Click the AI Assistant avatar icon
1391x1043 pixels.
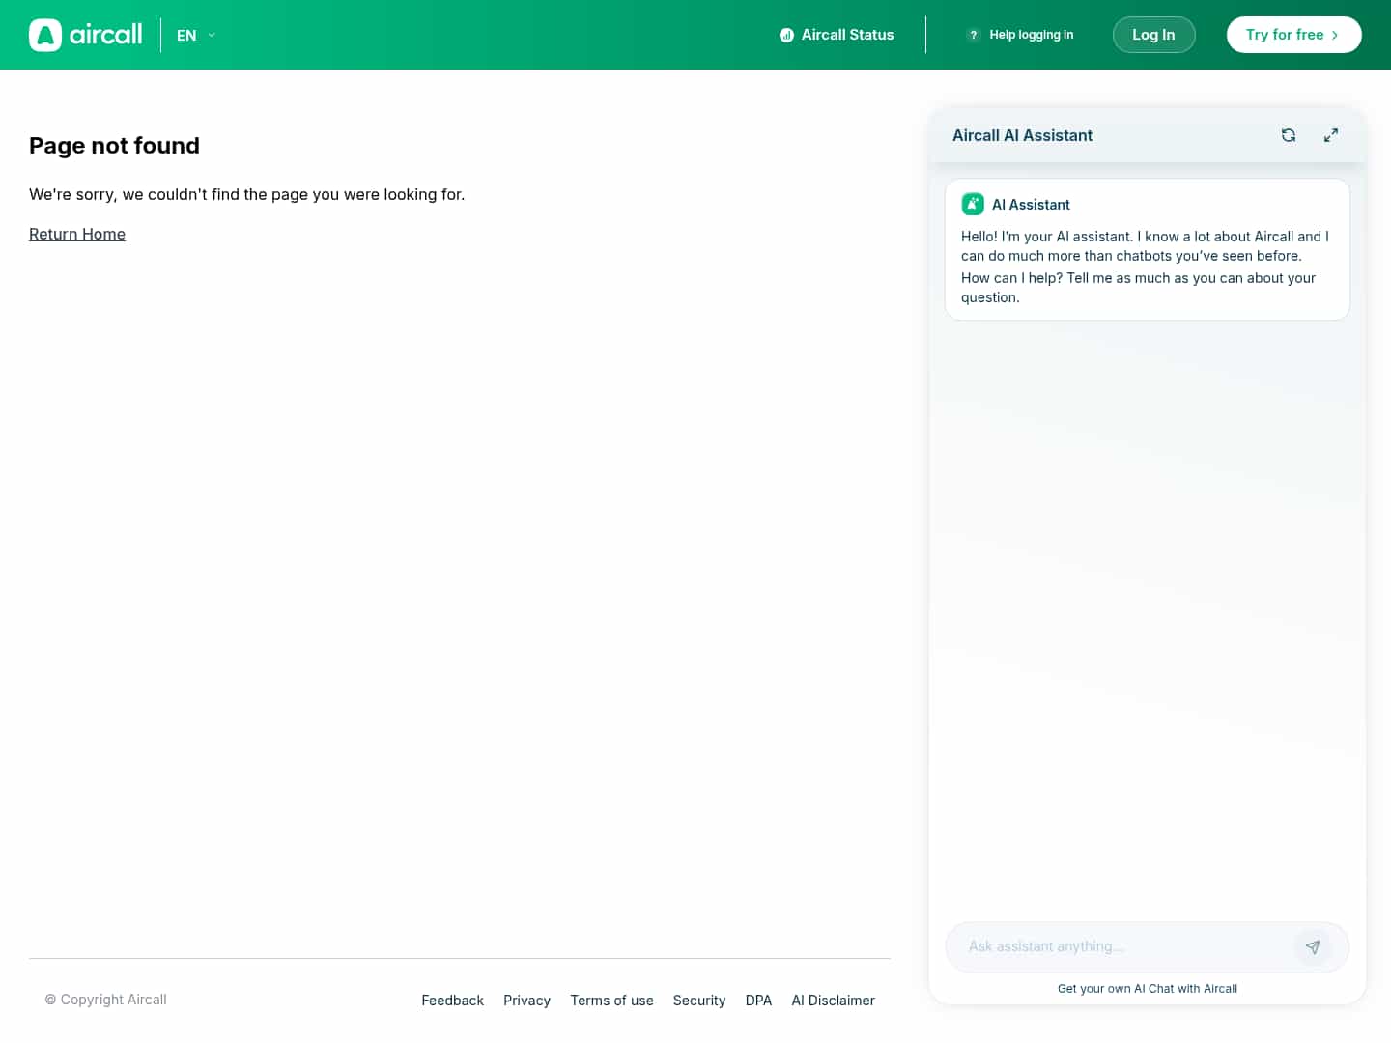pyautogui.click(x=973, y=204)
